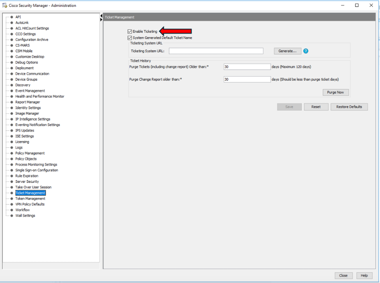Open Process Monitoring Settings

point(36,165)
